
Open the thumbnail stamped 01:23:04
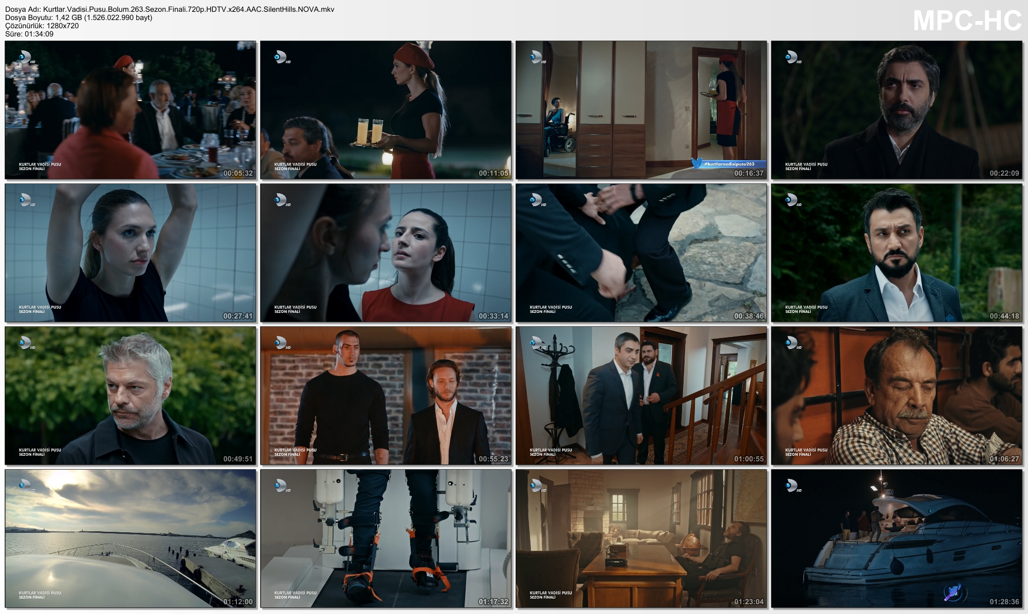[641, 538]
